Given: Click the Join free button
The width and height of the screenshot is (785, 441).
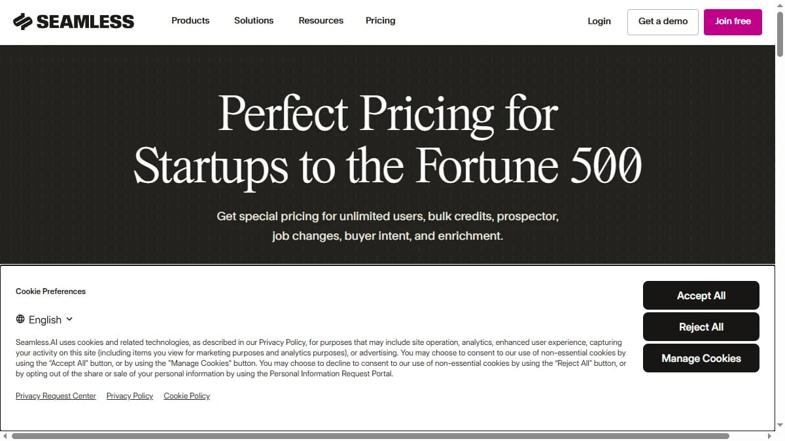Looking at the screenshot, I should 733,22.
